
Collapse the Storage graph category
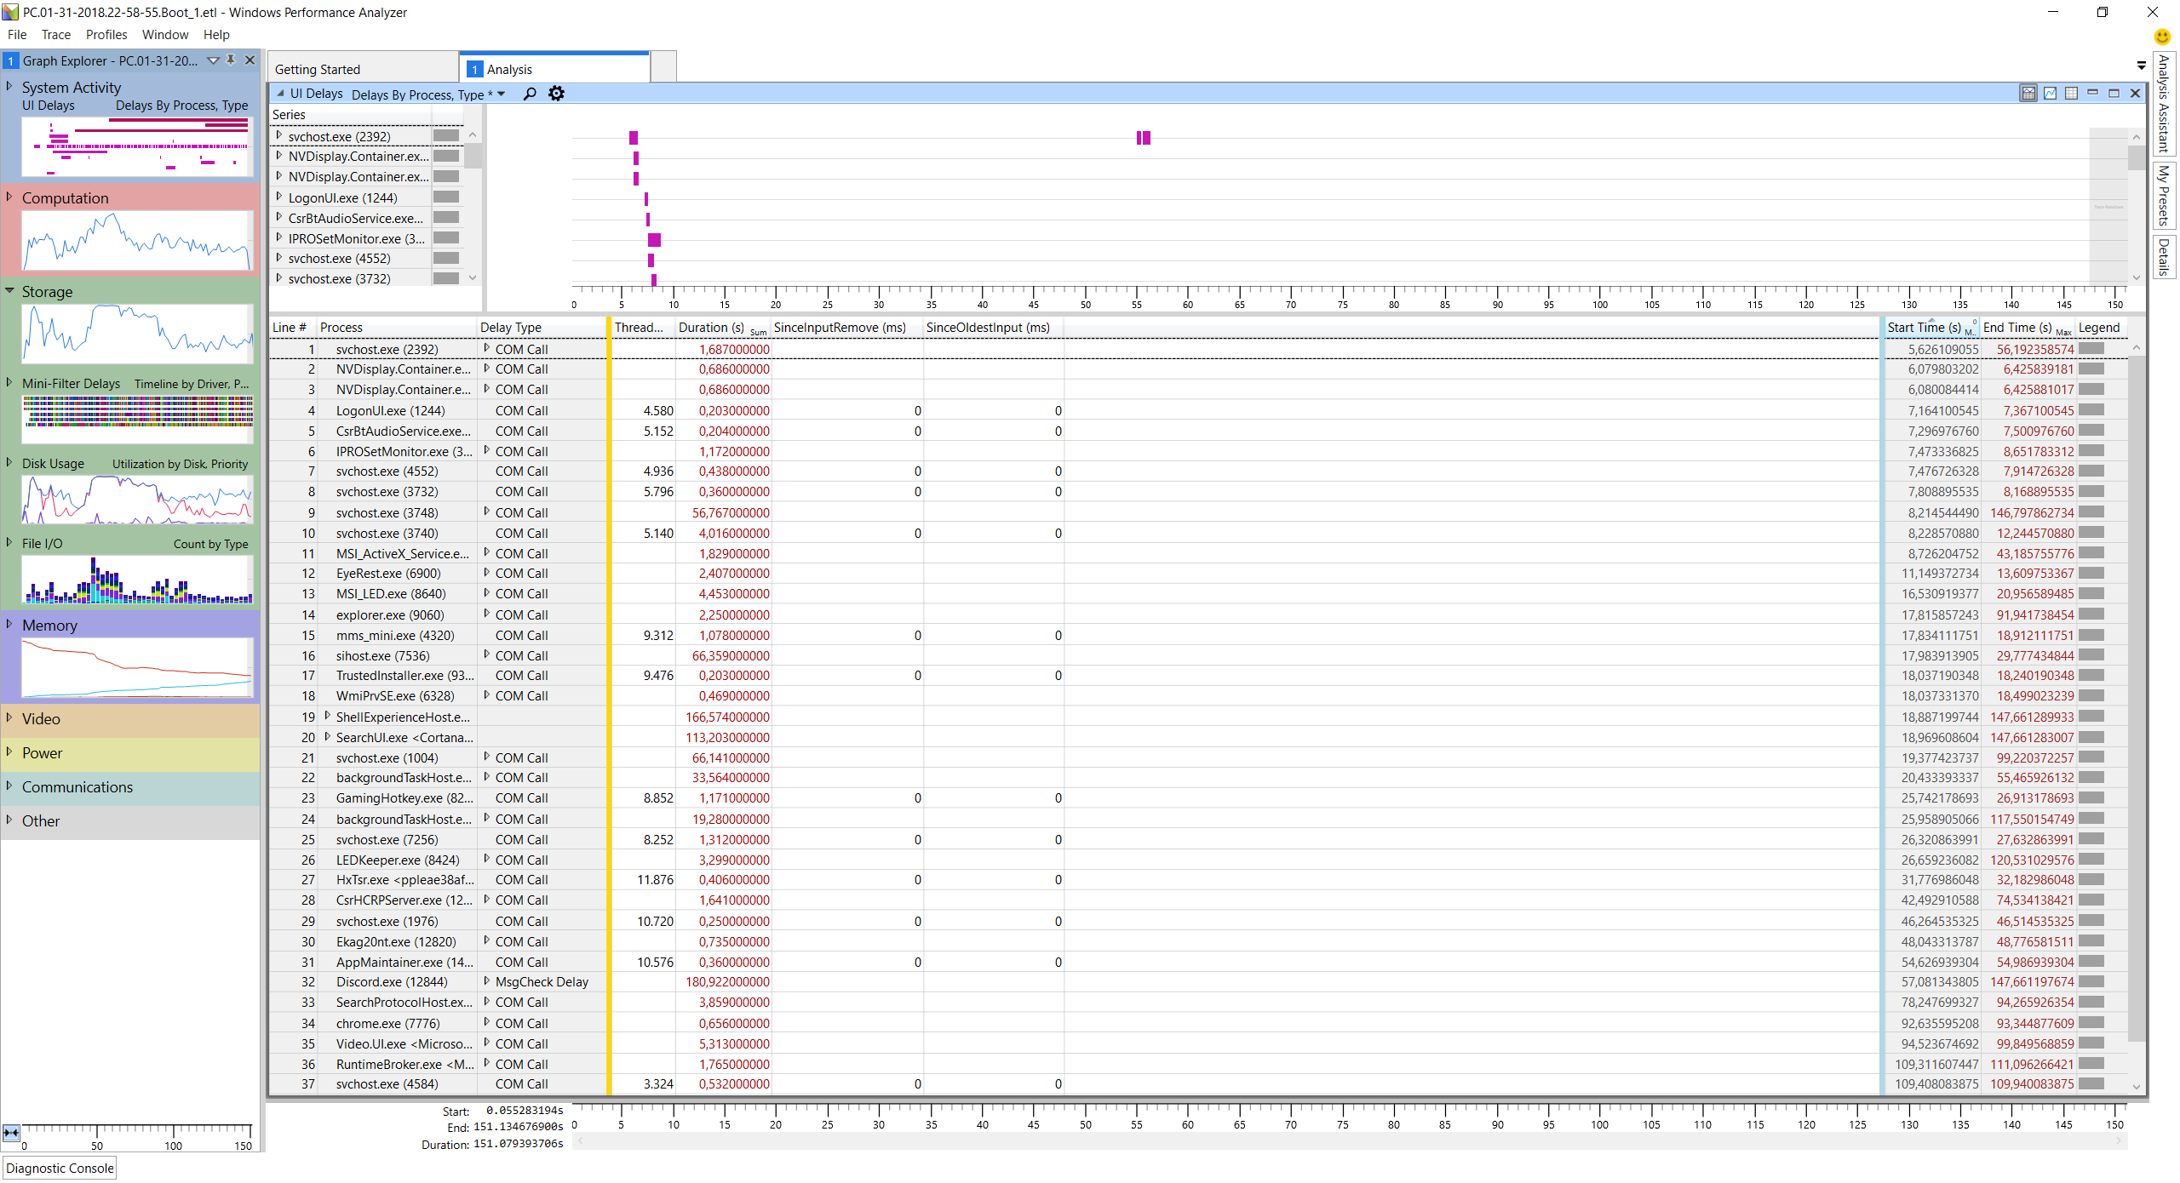9,291
